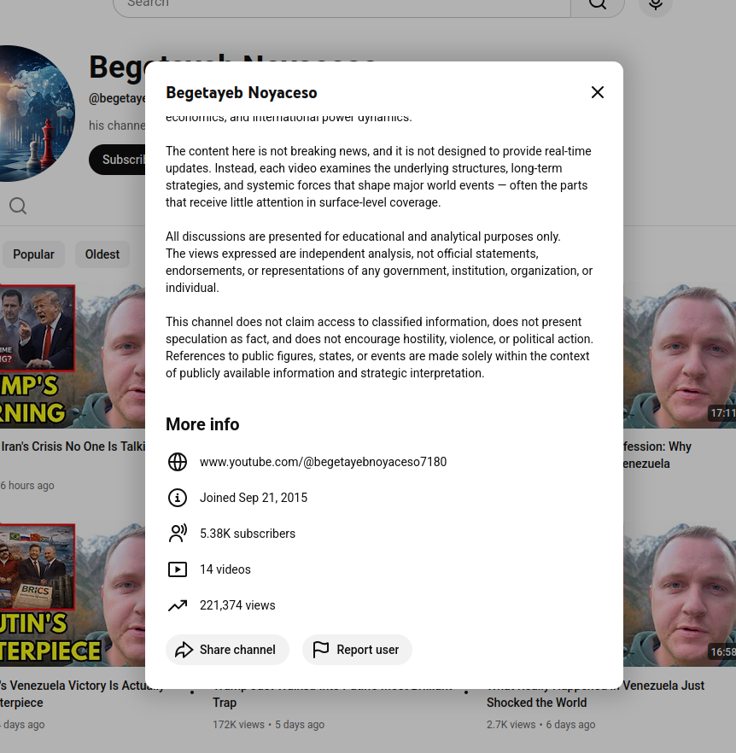
Task: Open the 16:58 video thumbnail
Action: (x=680, y=594)
